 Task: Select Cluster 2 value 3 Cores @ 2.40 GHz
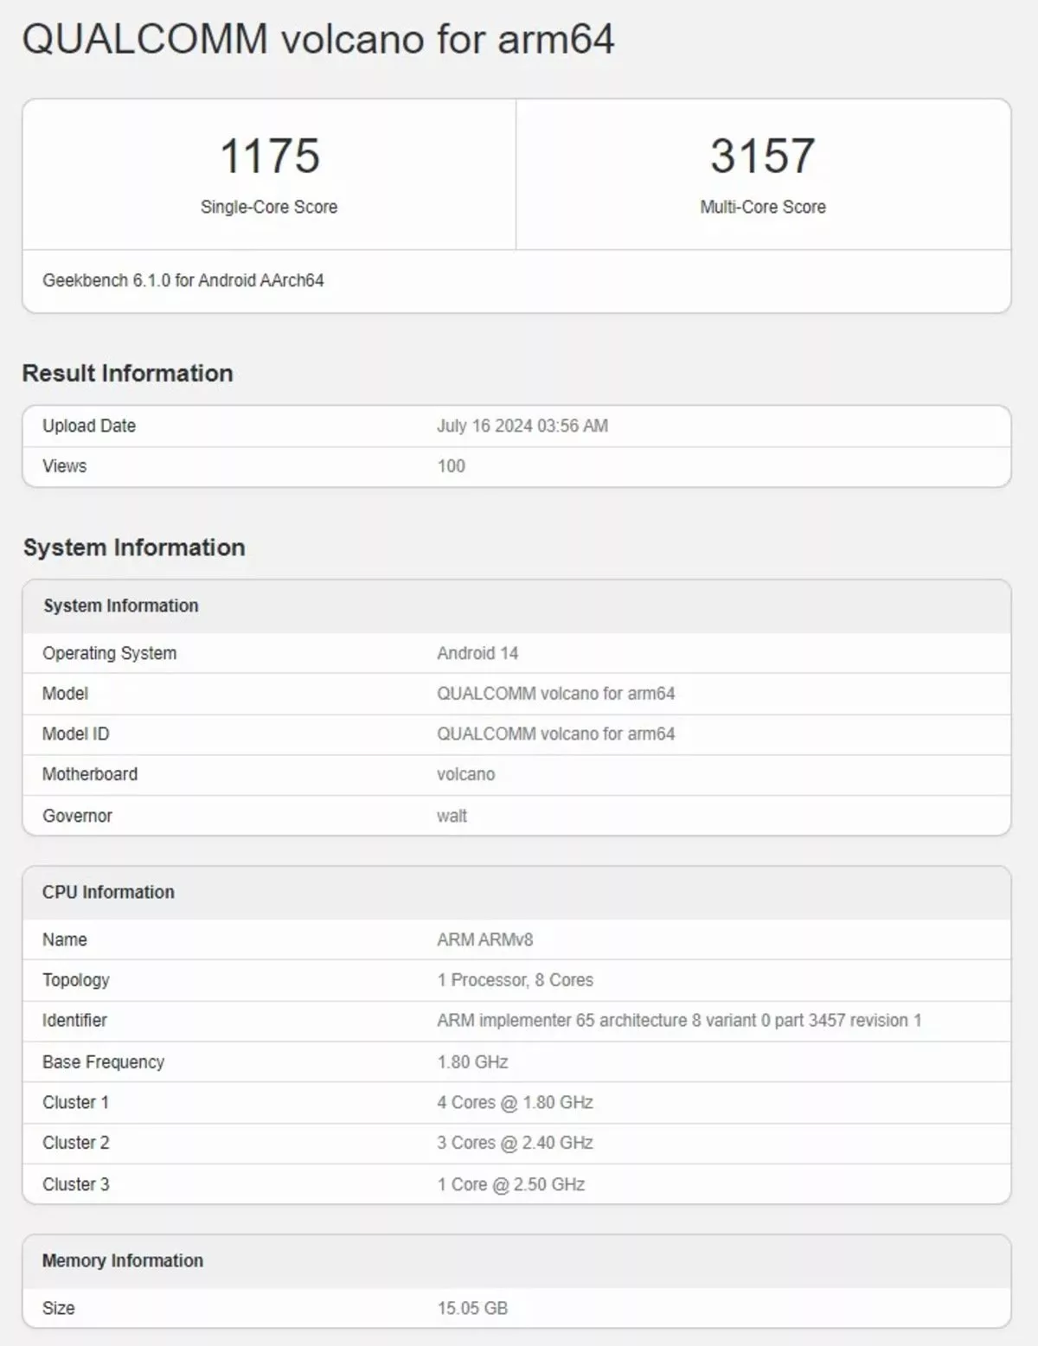coord(516,1143)
